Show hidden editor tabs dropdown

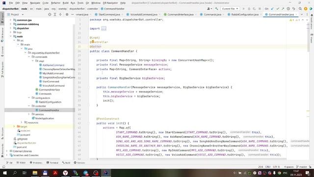point(302,14)
